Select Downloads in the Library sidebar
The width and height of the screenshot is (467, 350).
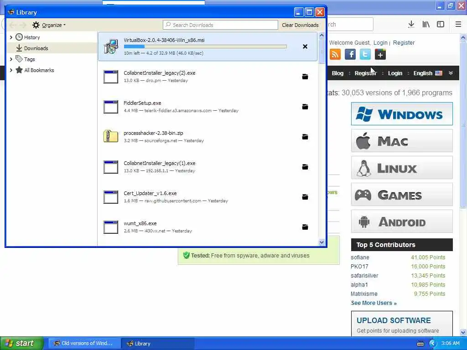52,48
